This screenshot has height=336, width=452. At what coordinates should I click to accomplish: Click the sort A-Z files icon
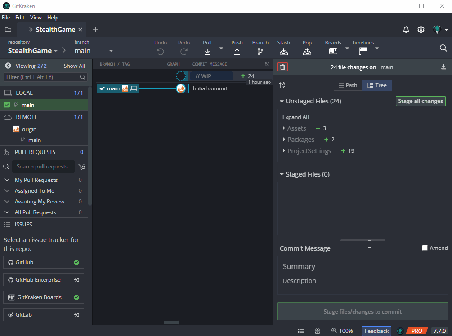coord(282,85)
